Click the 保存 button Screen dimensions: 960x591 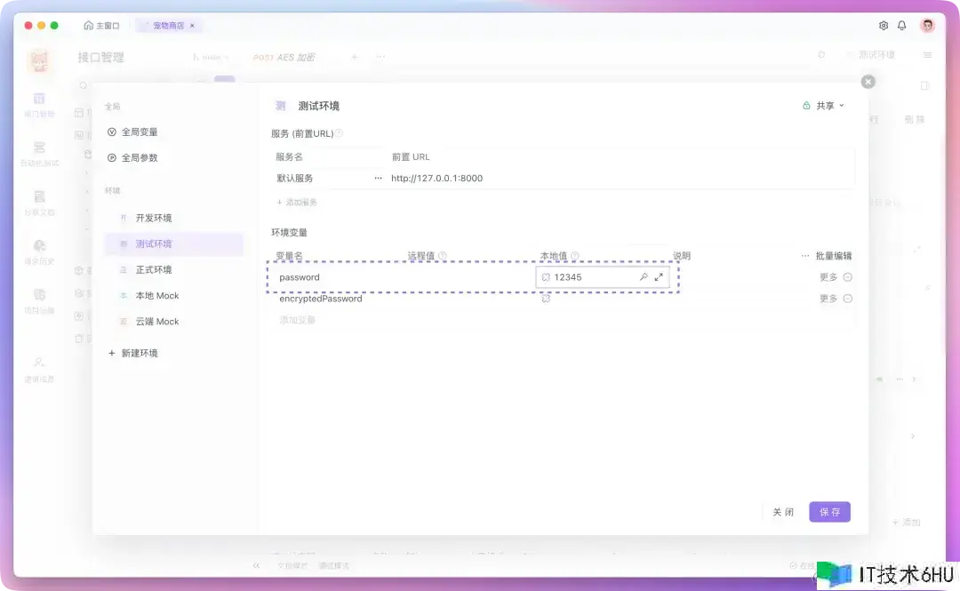click(x=829, y=512)
